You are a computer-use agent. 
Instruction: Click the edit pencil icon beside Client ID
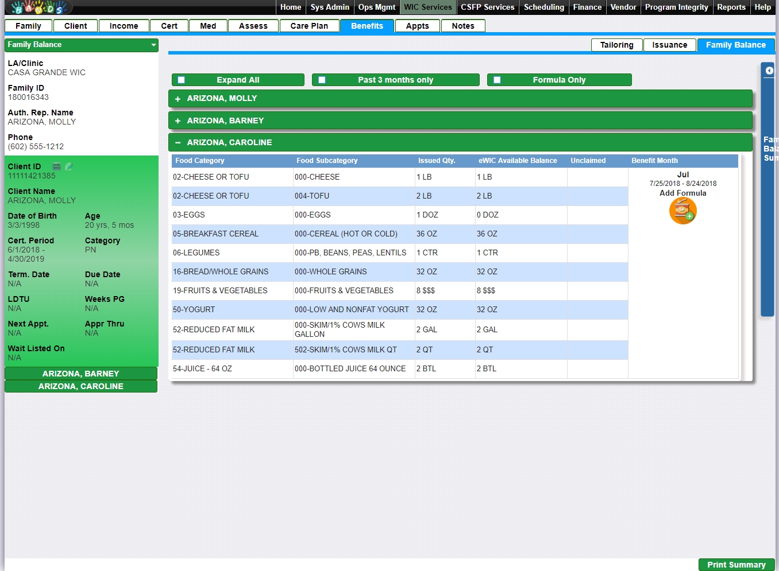point(69,166)
